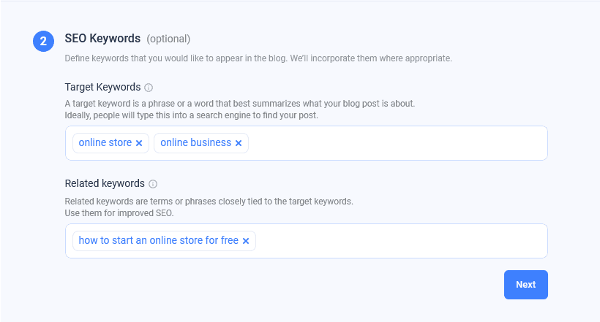Focus the Target Keywords input box's empty area

click(395, 143)
